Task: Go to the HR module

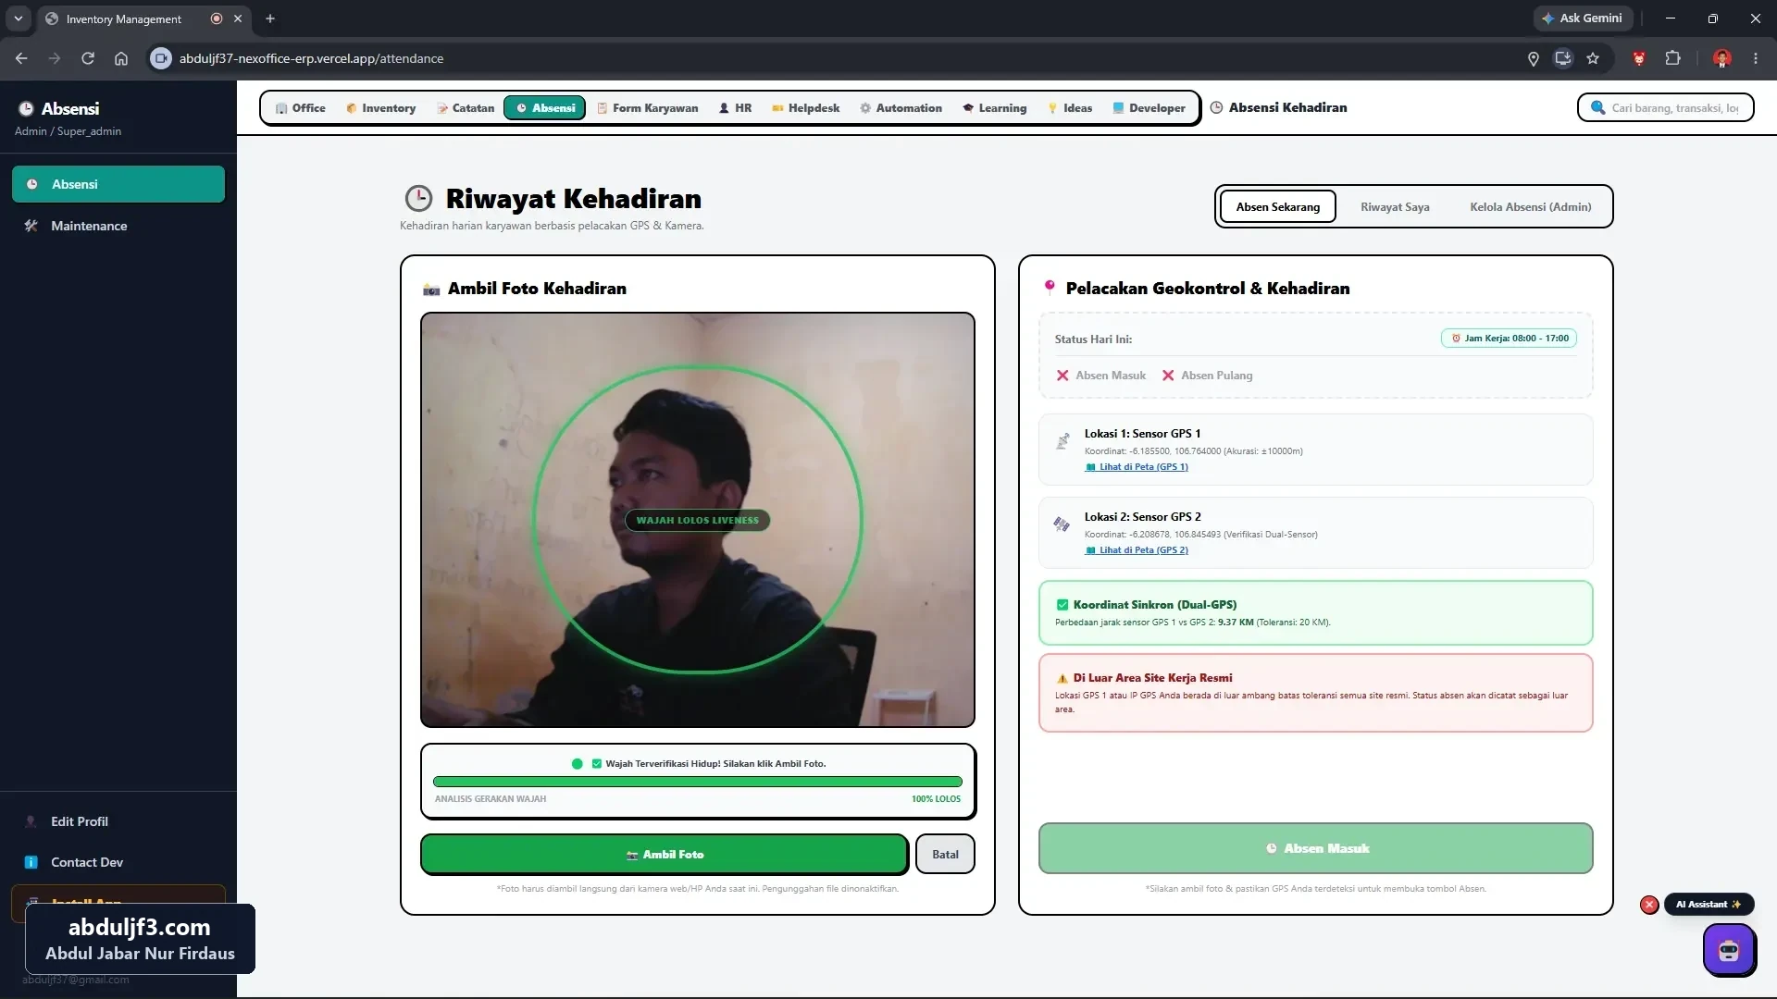Action: click(x=735, y=108)
